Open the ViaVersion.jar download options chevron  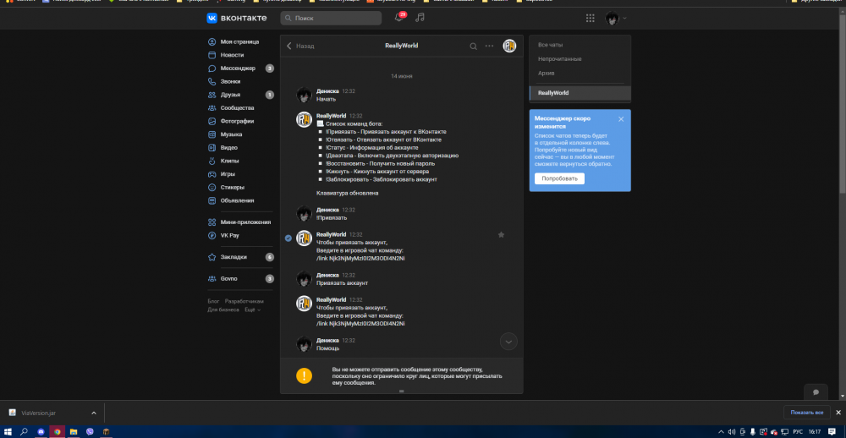coord(93,413)
